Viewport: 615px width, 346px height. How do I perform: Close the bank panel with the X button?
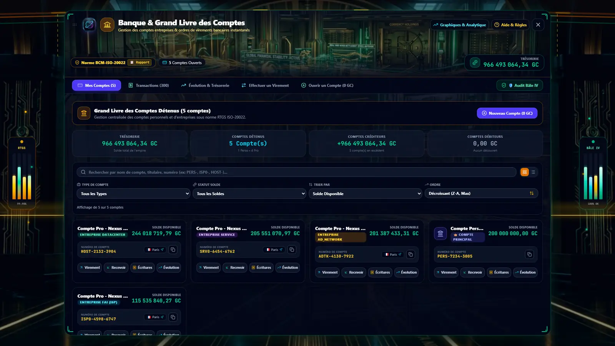tap(538, 25)
